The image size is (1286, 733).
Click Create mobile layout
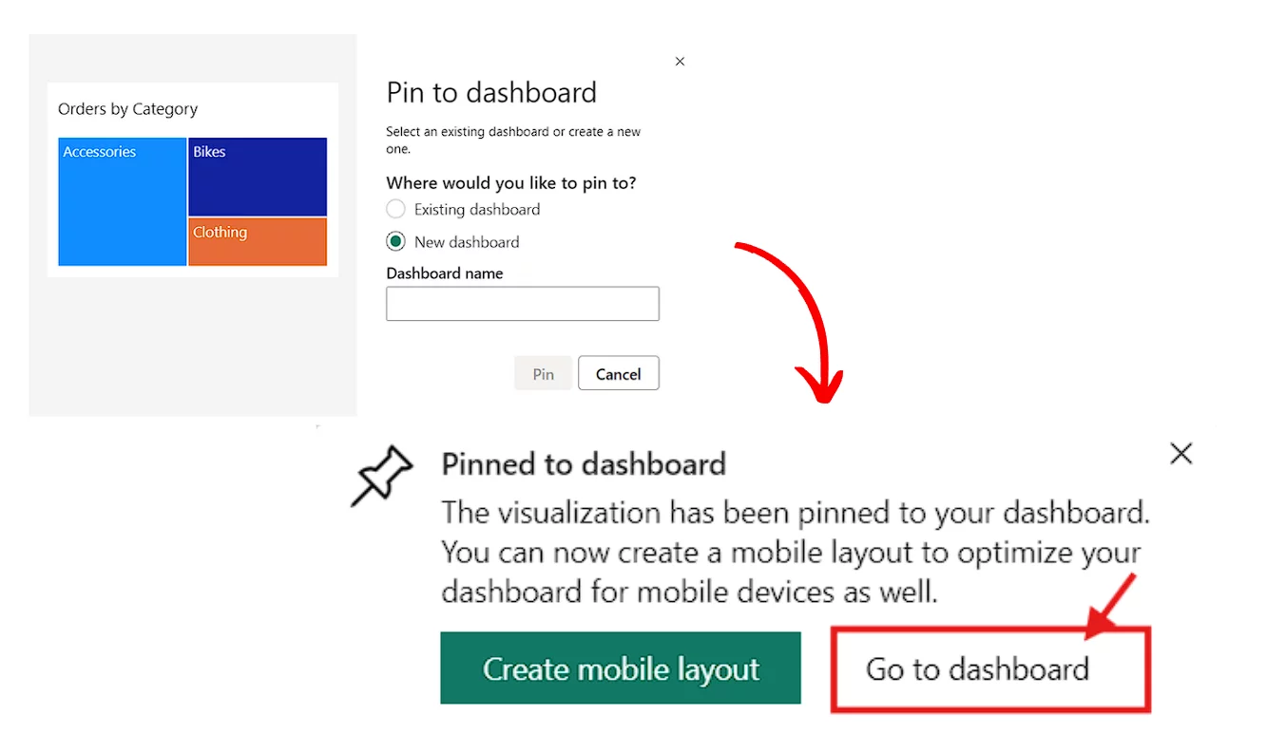click(x=620, y=668)
